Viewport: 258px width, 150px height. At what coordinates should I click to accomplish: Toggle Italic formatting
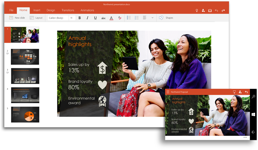click(x=87, y=18)
